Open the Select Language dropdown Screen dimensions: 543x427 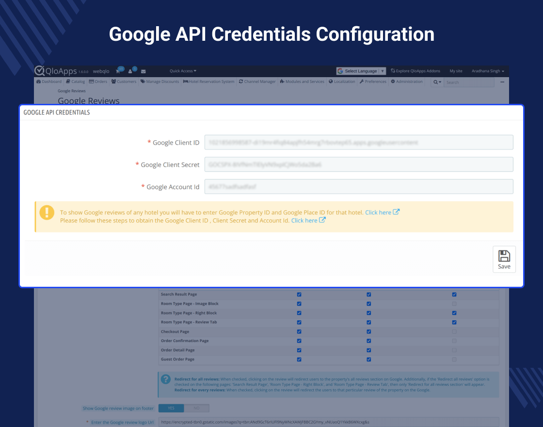point(361,71)
